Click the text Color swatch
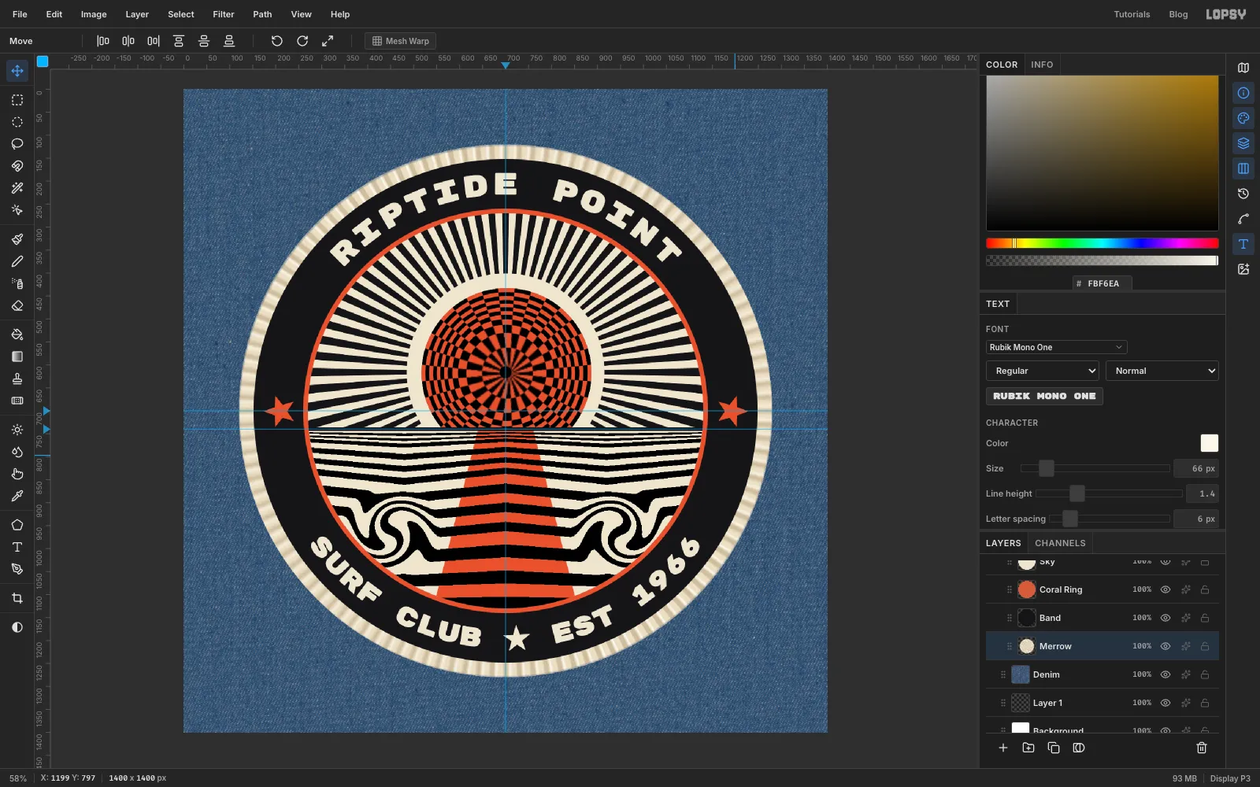The height and width of the screenshot is (787, 1260). [1209, 443]
